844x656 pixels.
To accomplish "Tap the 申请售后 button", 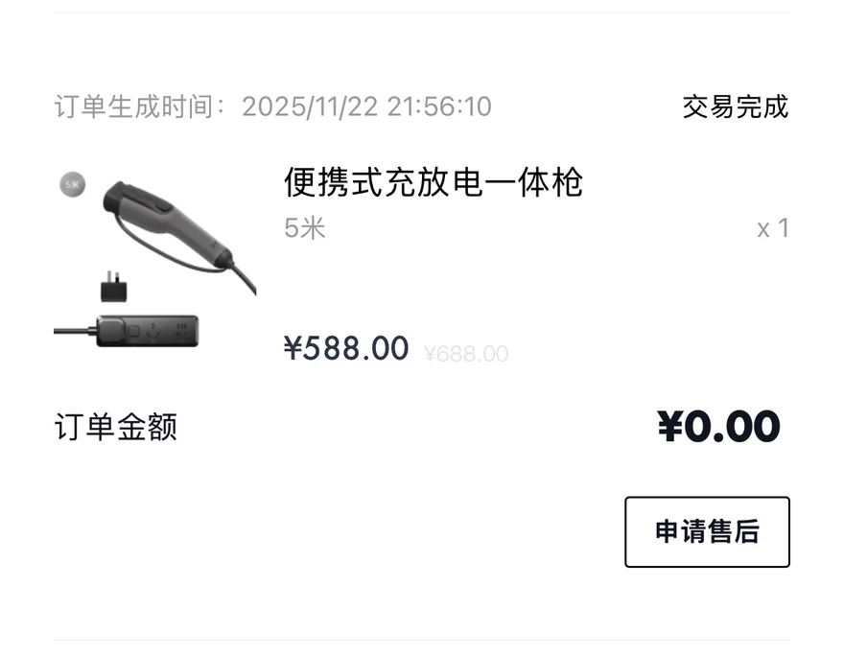I will coord(707,532).
